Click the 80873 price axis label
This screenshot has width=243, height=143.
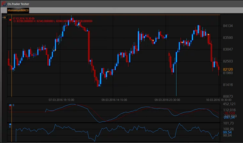coord(228,96)
